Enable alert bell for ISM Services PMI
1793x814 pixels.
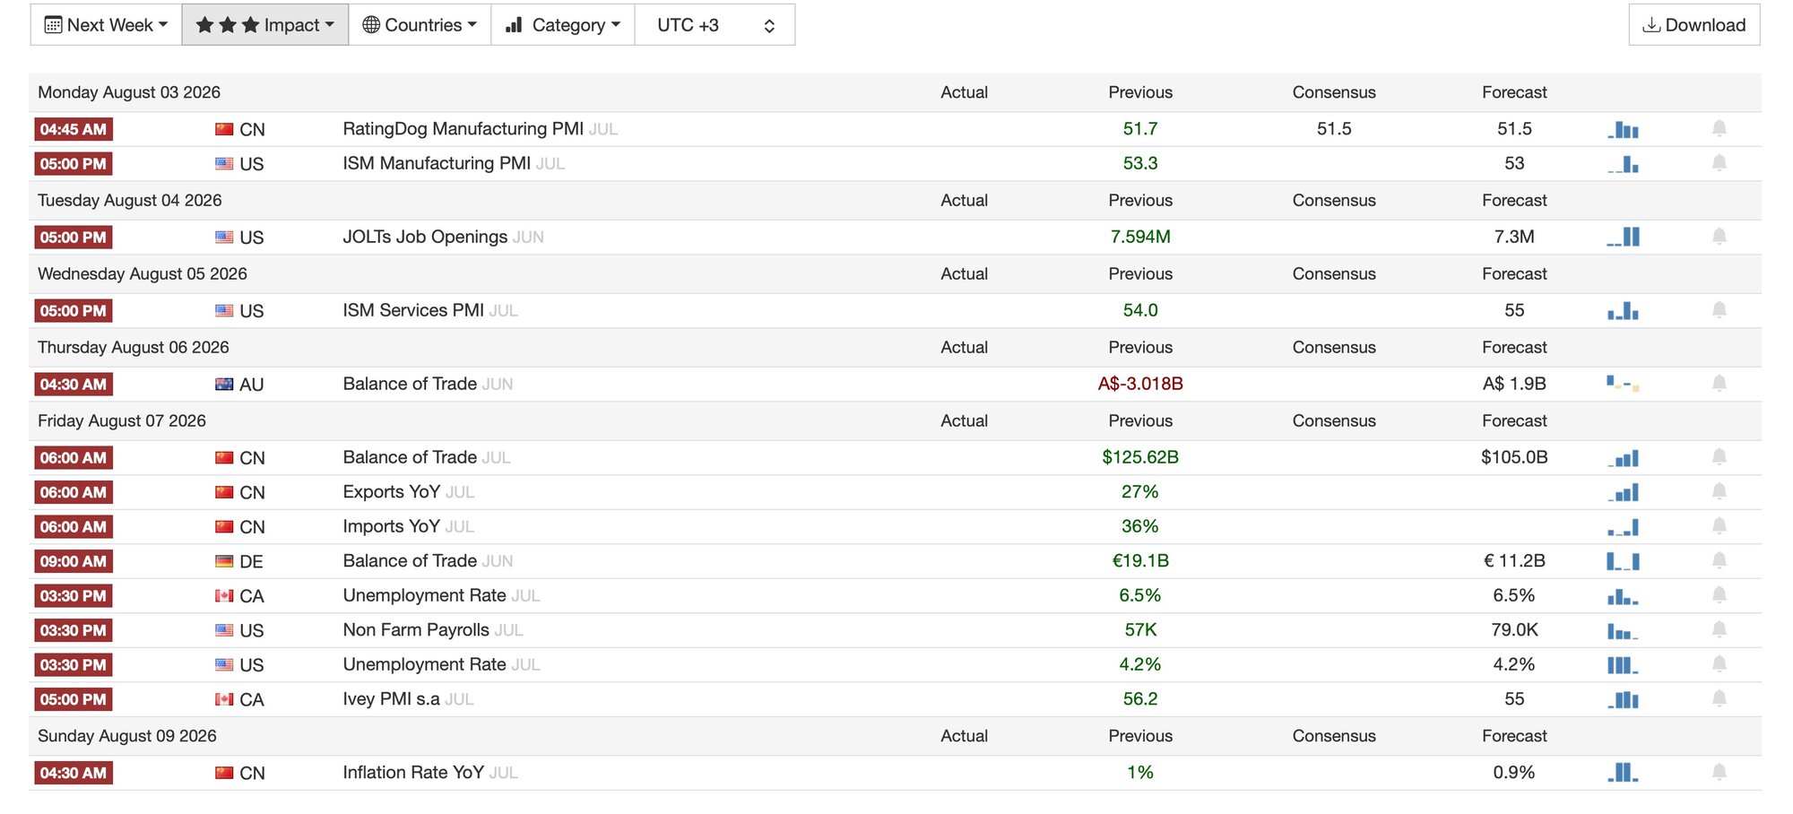pyautogui.click(x=1719, y=310)
